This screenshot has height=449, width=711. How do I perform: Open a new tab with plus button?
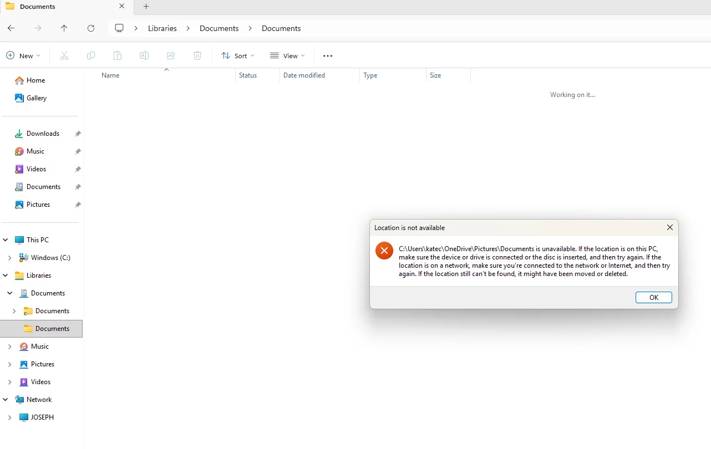146,7
